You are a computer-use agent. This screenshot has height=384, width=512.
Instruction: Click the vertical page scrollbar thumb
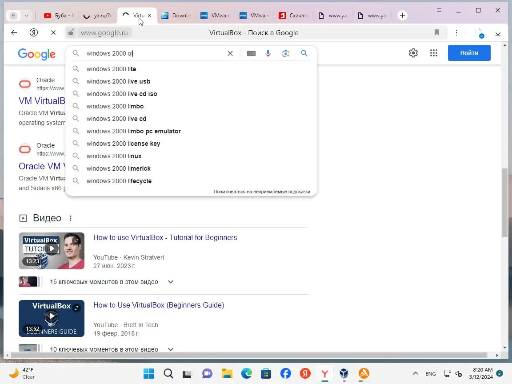[x=505, y=203]
